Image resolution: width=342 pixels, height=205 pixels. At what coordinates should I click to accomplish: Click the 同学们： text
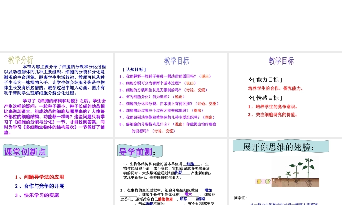(x=241, y=198)
